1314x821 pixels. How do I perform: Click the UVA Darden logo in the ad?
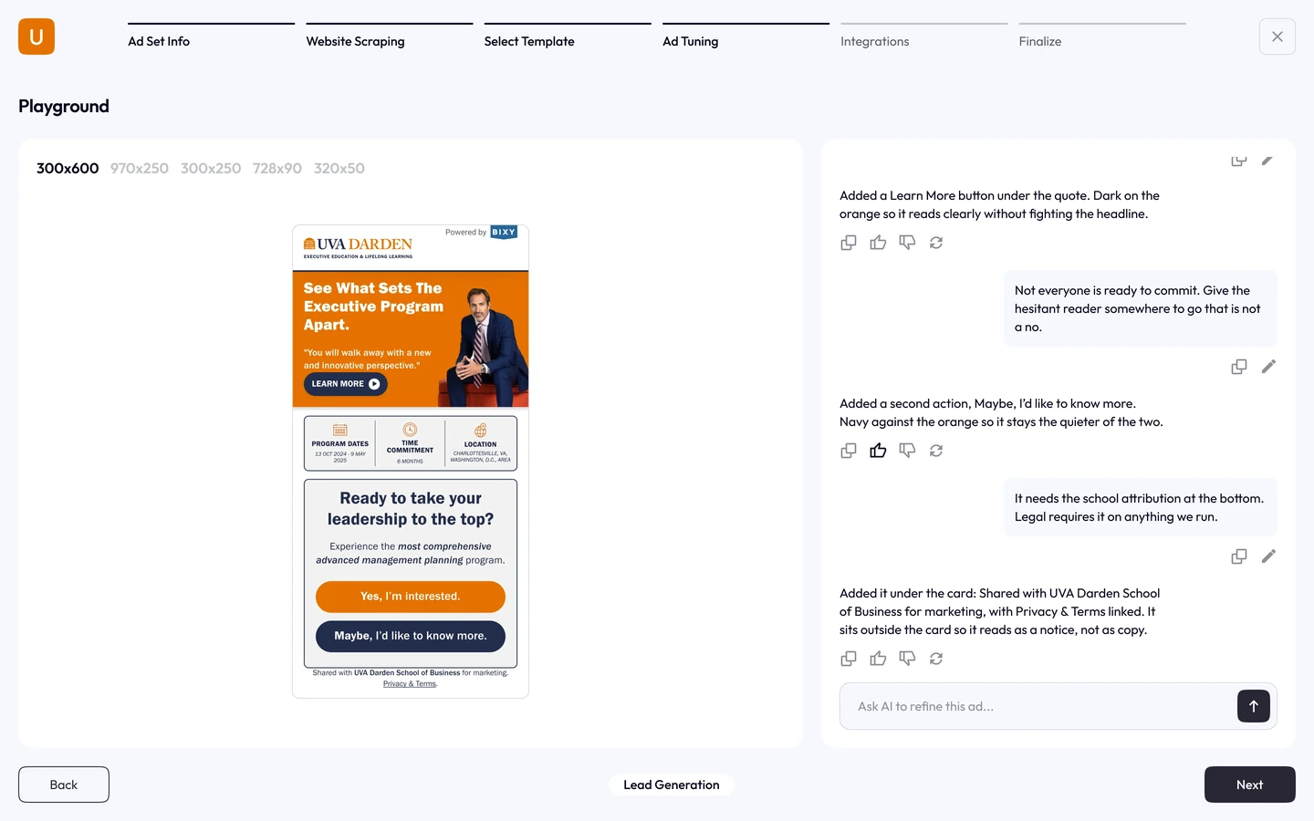[358, 247]
